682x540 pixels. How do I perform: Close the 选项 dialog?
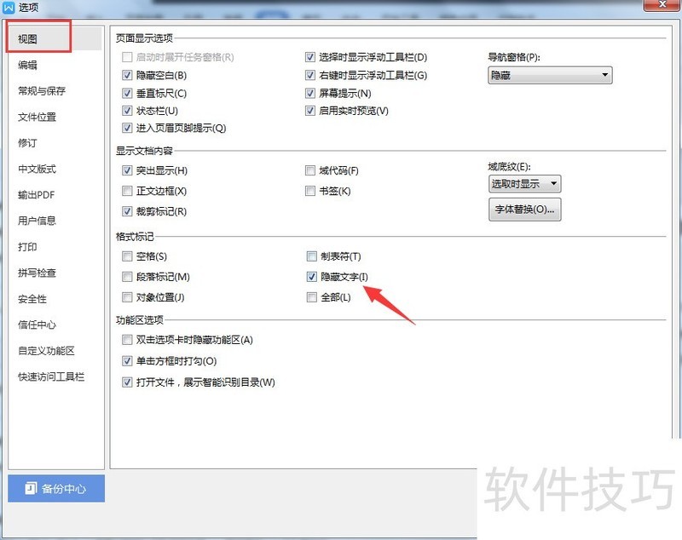pos(662,4)
